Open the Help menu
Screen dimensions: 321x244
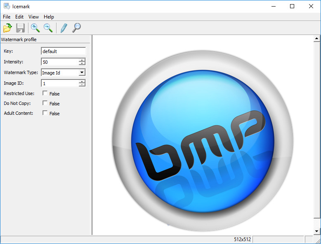pyautogui.click(x=49, y=17)
